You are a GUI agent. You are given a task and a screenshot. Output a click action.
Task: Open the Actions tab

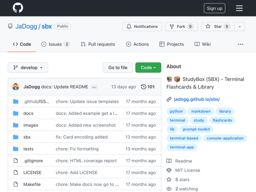coord(137,44)
